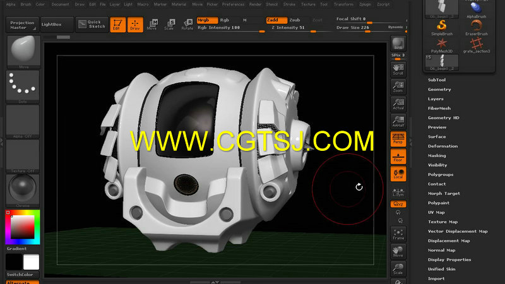Open the Brush menu
The width and height of the screenshot is (505, 284).
tap(26, 4)
